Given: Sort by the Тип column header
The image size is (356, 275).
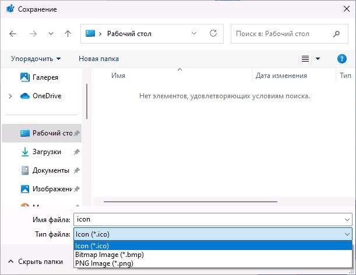Looking at the screenshot, I should (346, 76).
